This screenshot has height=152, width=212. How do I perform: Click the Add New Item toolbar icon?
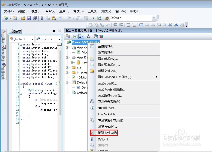(x=15, y=18)
